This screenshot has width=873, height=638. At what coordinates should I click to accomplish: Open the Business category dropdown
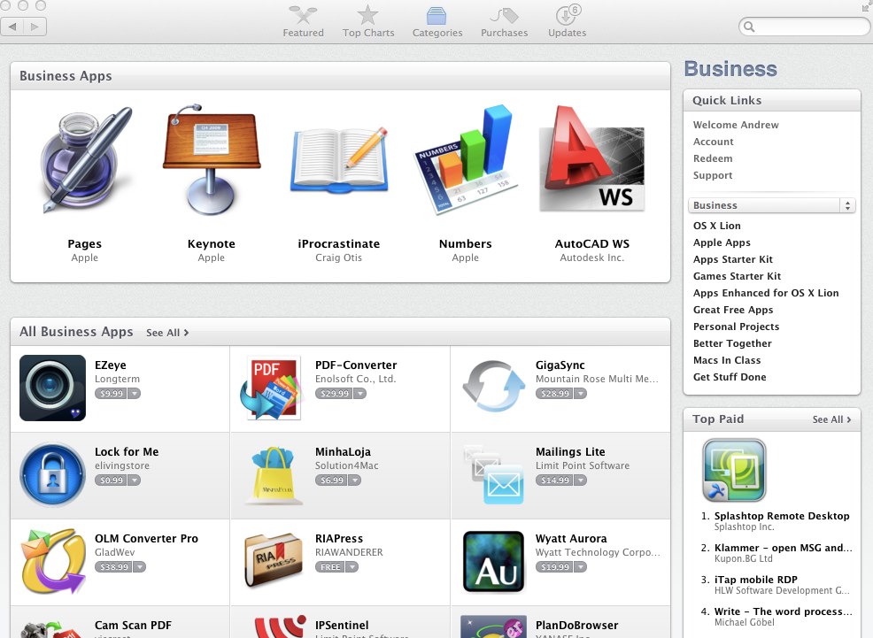(x=772, y=205)
